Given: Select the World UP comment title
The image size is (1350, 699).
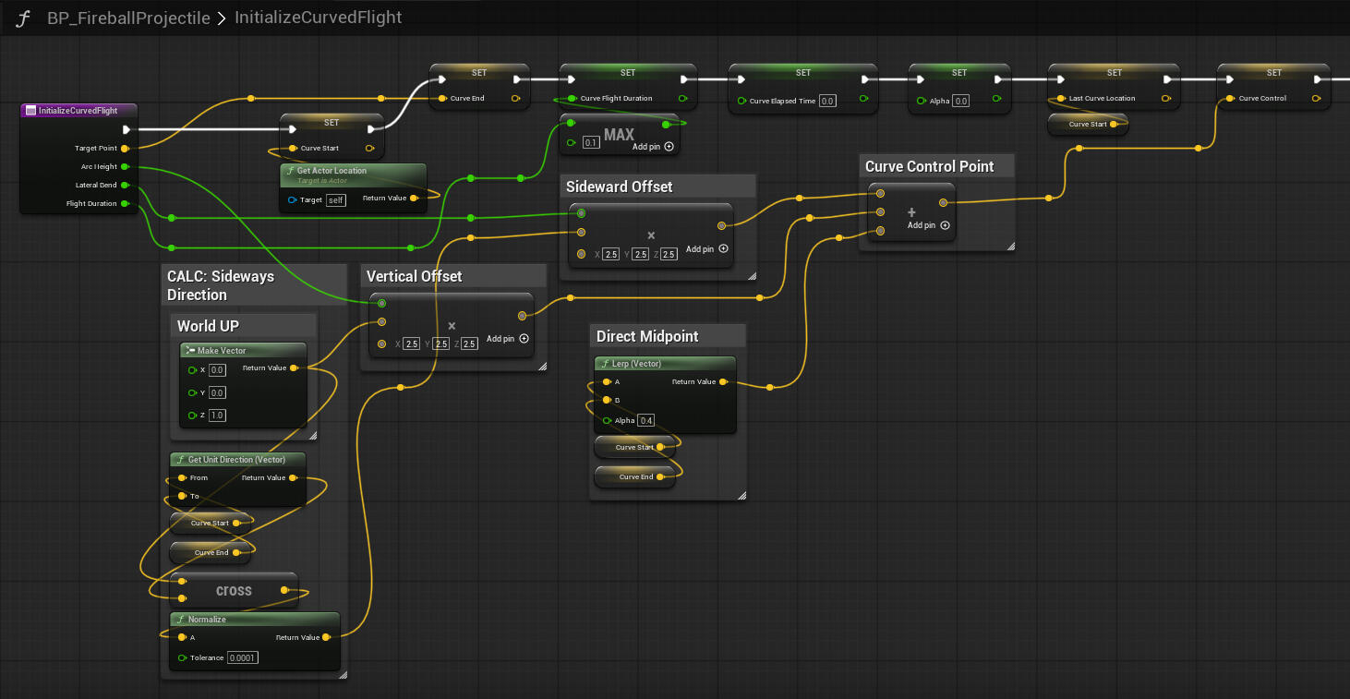Looking at the screenshot, I should point(208,326).
